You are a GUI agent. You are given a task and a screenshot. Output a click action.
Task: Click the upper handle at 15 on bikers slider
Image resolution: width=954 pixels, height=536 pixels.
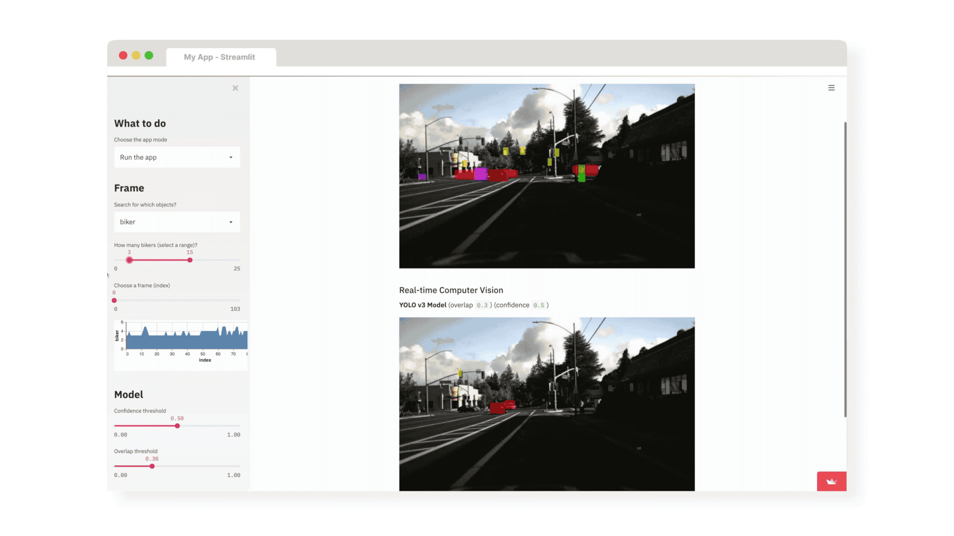click(190, 260)
